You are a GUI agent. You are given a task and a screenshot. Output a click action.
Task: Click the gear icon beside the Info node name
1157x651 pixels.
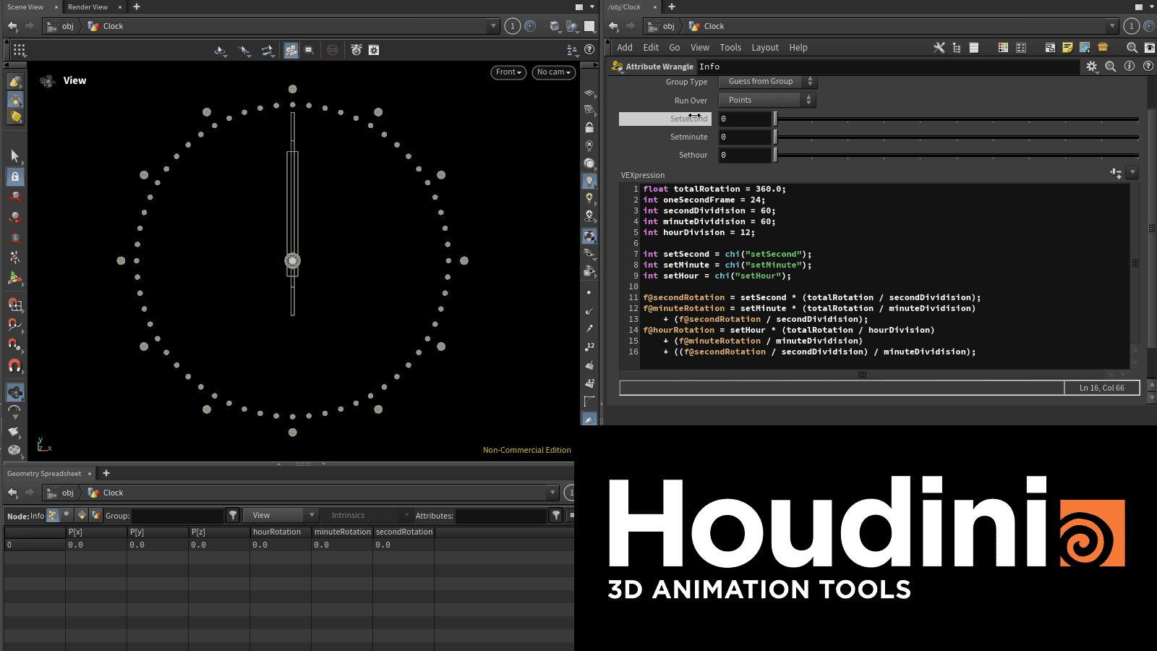pos(1092,67)
